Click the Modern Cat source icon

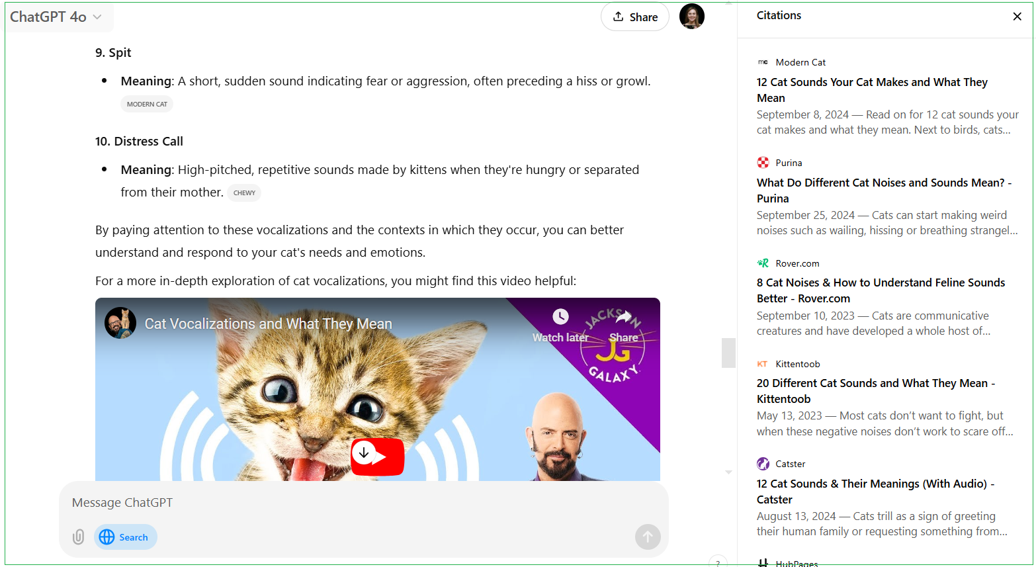tap(763, 62)
